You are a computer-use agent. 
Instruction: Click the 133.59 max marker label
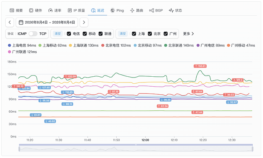70,77
